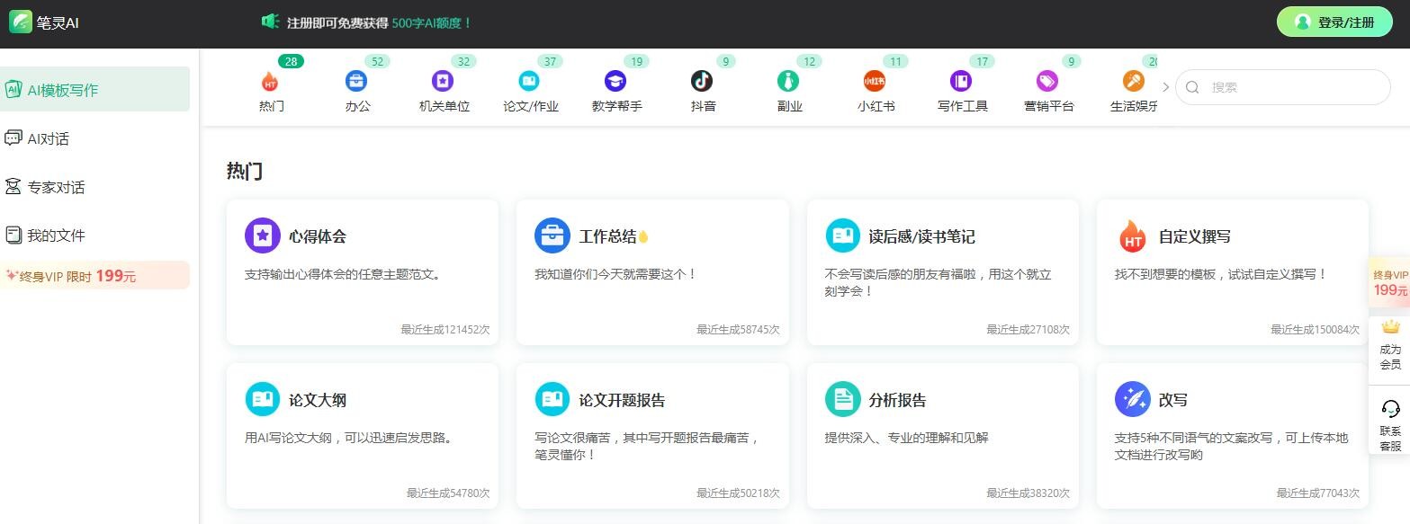Click the 登录/注册 button
Image resolution: width=1410 pixels, height=524 pixels.
pos(1334,22)
